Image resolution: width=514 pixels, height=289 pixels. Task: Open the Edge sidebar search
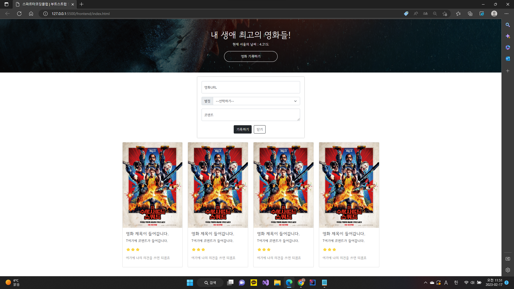coord(508,25)
